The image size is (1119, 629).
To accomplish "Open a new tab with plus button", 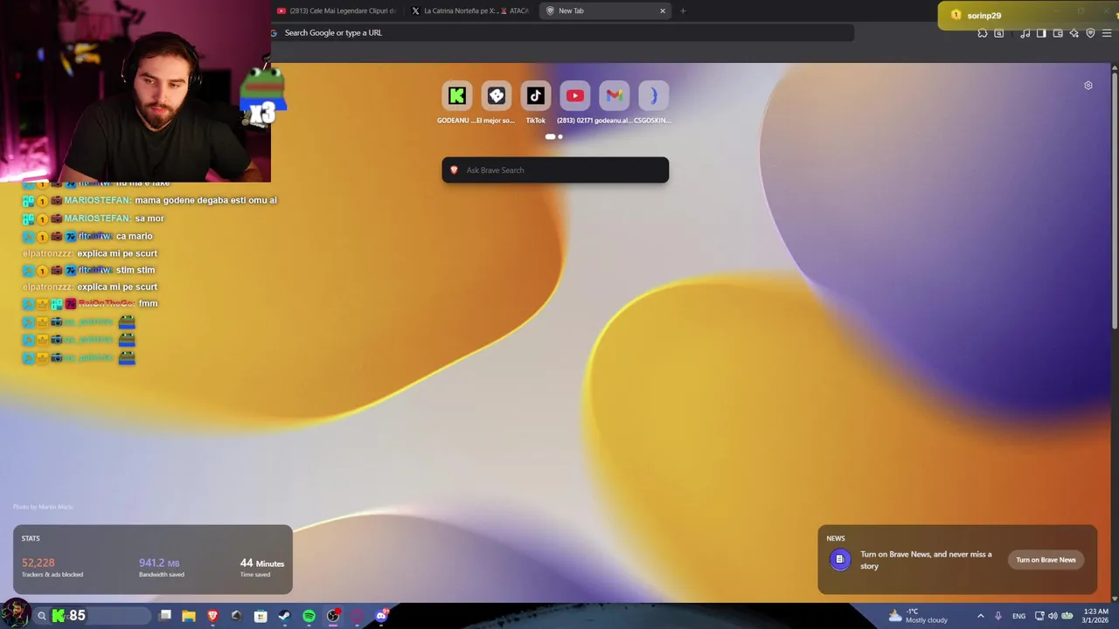I will pyautogui.click(x=683, y=10).
